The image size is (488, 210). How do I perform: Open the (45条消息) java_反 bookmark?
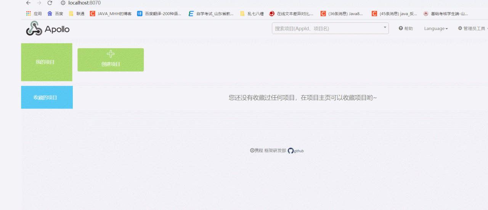pyautogui.click(x=395, y=14)
